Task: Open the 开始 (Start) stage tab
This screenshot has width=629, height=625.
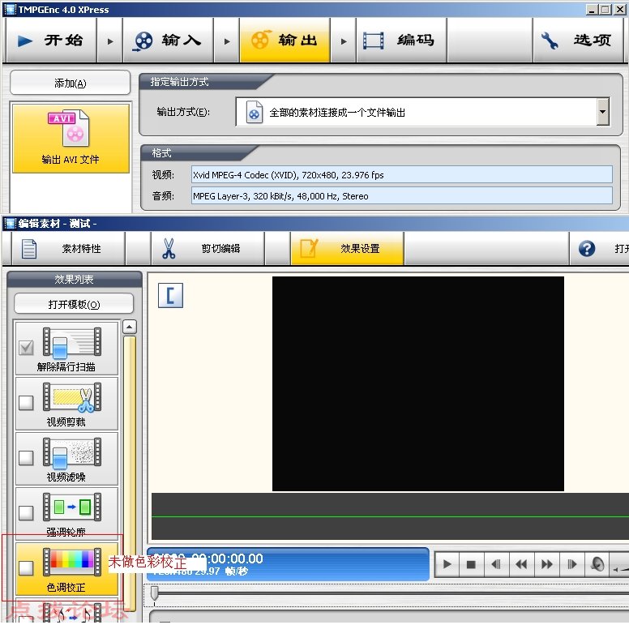Action: tap(51, 40)
